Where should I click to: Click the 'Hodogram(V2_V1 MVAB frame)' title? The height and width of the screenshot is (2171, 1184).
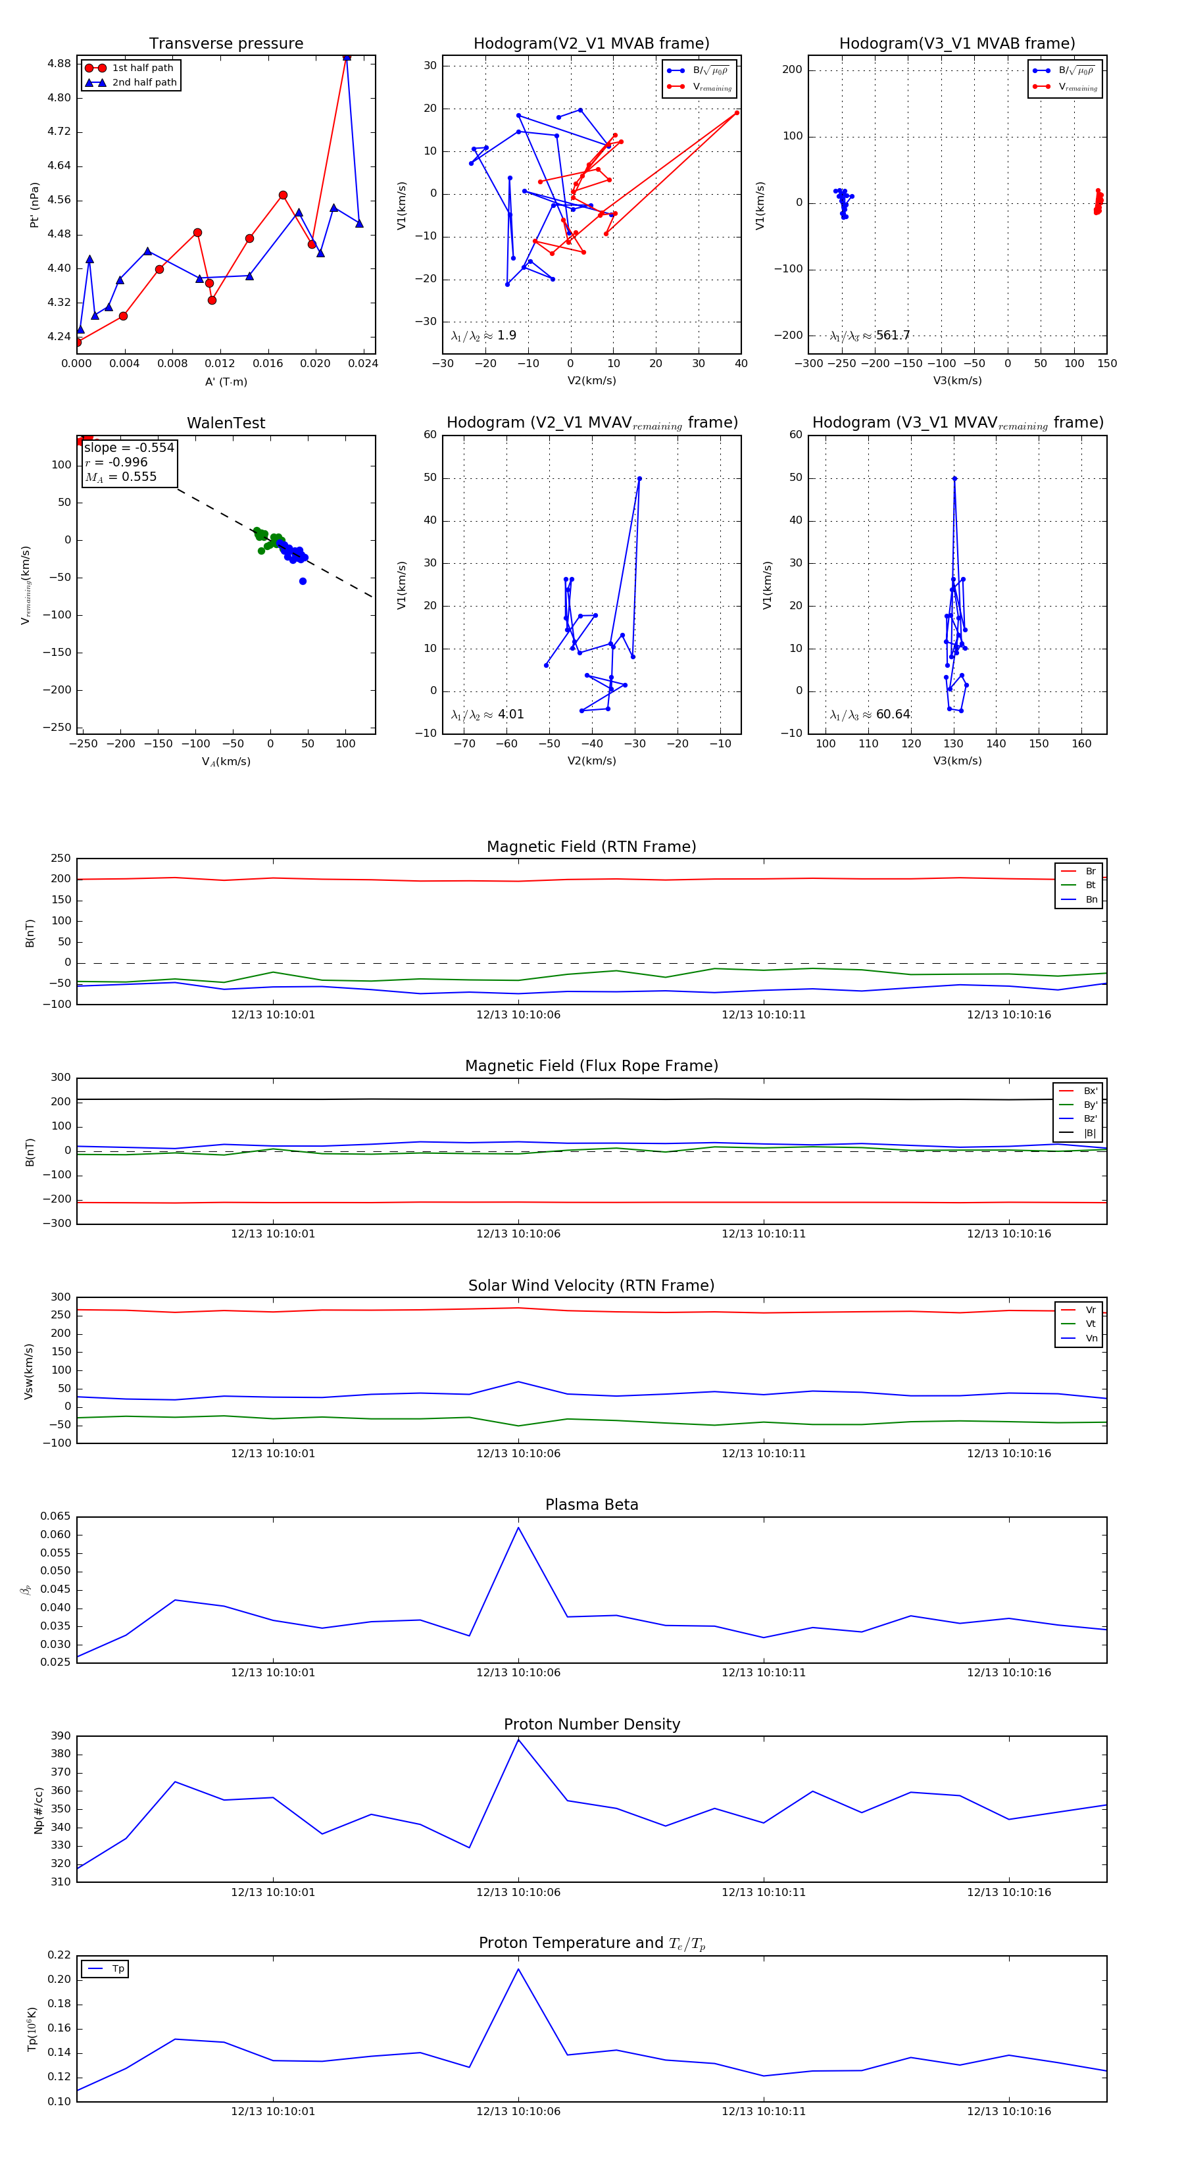coord(591,44)
